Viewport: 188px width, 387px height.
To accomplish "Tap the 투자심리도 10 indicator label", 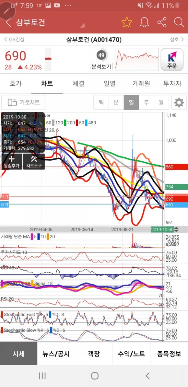I will tap(14, 252).
